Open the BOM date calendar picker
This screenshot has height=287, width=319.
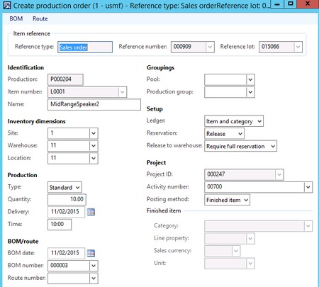click(x=91, y=253)
